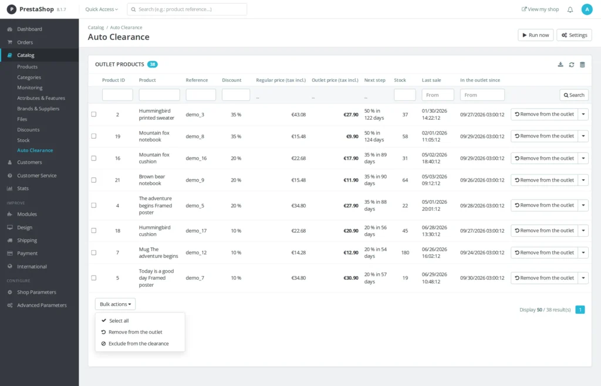This screenshot has width=601, height=386.
Task: Click the SQL database icon
Action: point(582,65)
